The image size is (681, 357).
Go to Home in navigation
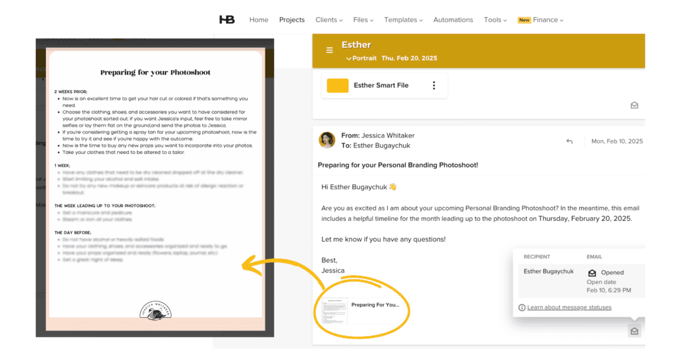tap(259, 20)
